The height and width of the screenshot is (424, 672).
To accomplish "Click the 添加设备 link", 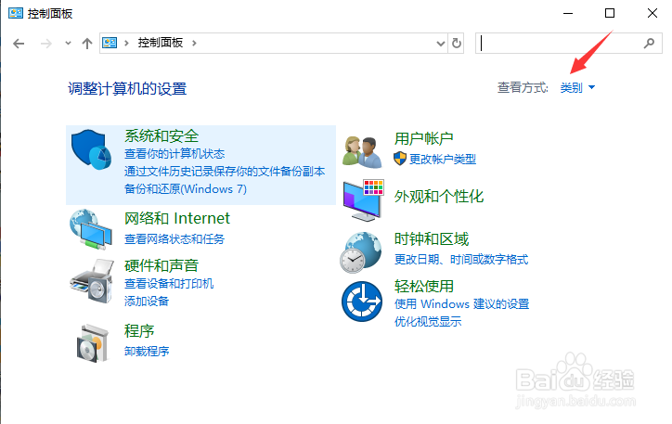I will pos(147,302).
